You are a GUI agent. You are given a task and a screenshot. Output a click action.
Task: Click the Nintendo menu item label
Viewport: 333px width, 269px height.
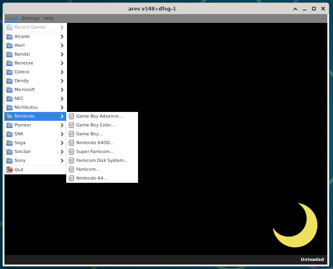pos(25,116)
